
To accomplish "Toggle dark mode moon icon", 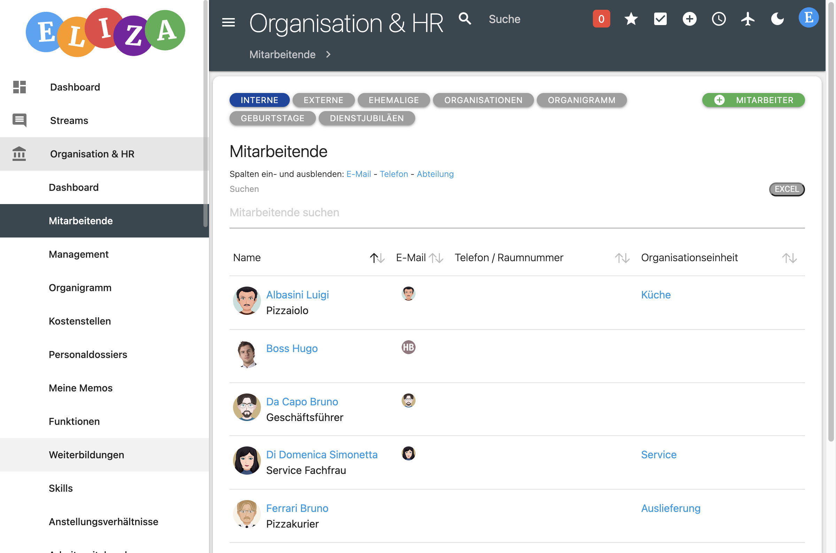I will point(777,19).
